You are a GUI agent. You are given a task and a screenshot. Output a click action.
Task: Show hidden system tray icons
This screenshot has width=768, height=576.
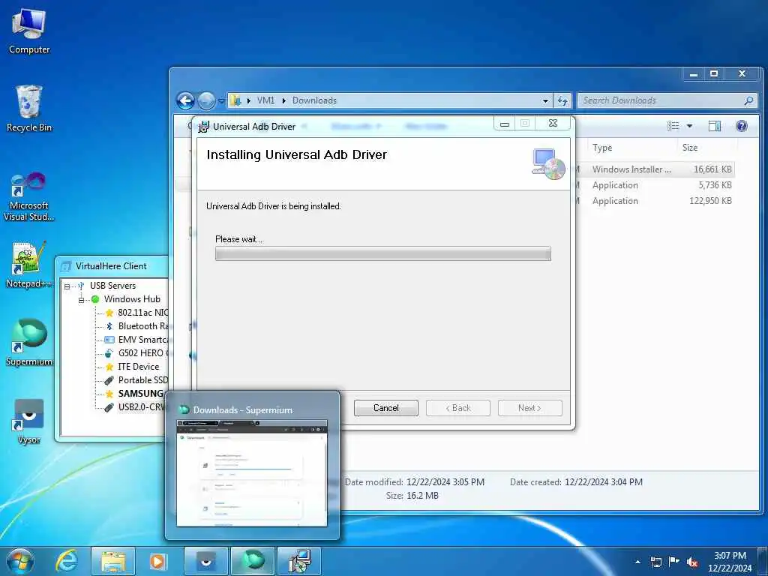(x=637, y=562)
